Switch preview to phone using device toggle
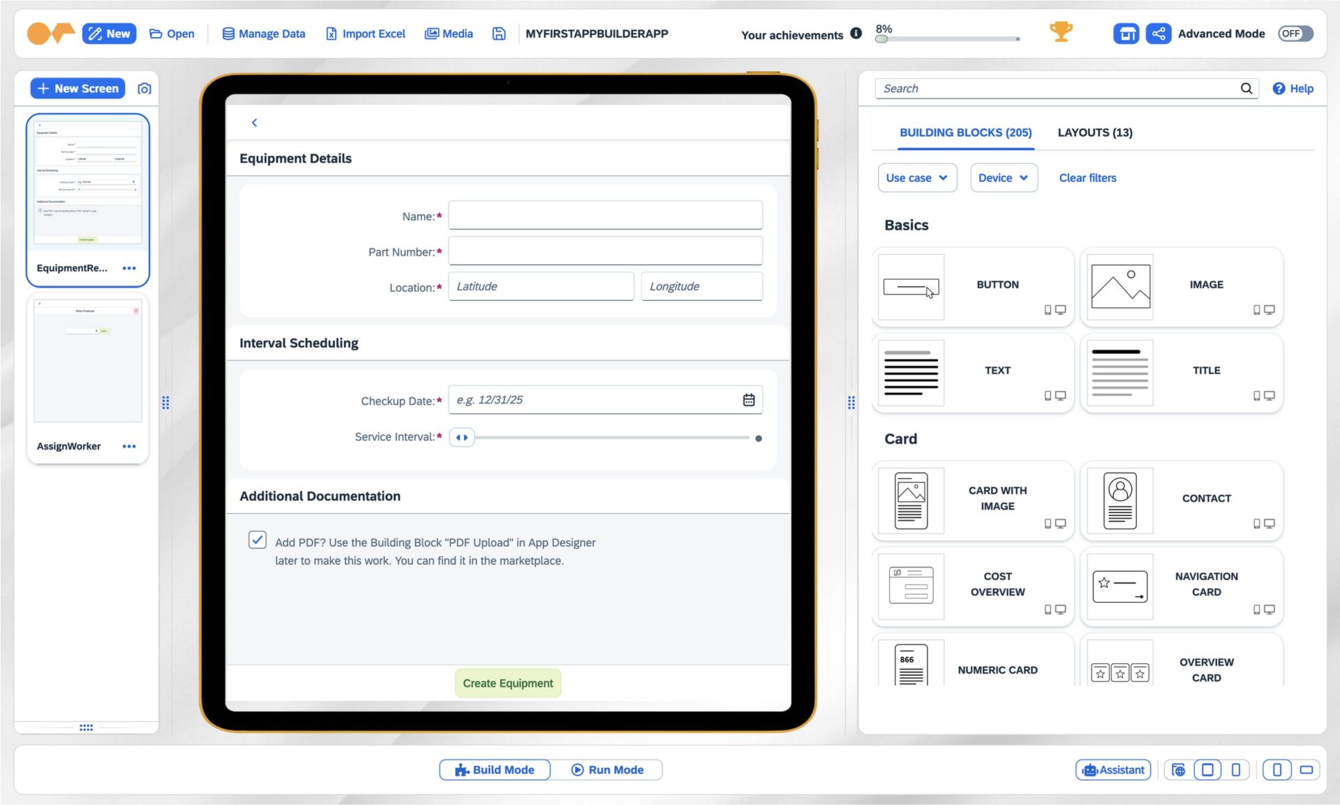Screen dimensions: 1340x805 pos(1237,769)
